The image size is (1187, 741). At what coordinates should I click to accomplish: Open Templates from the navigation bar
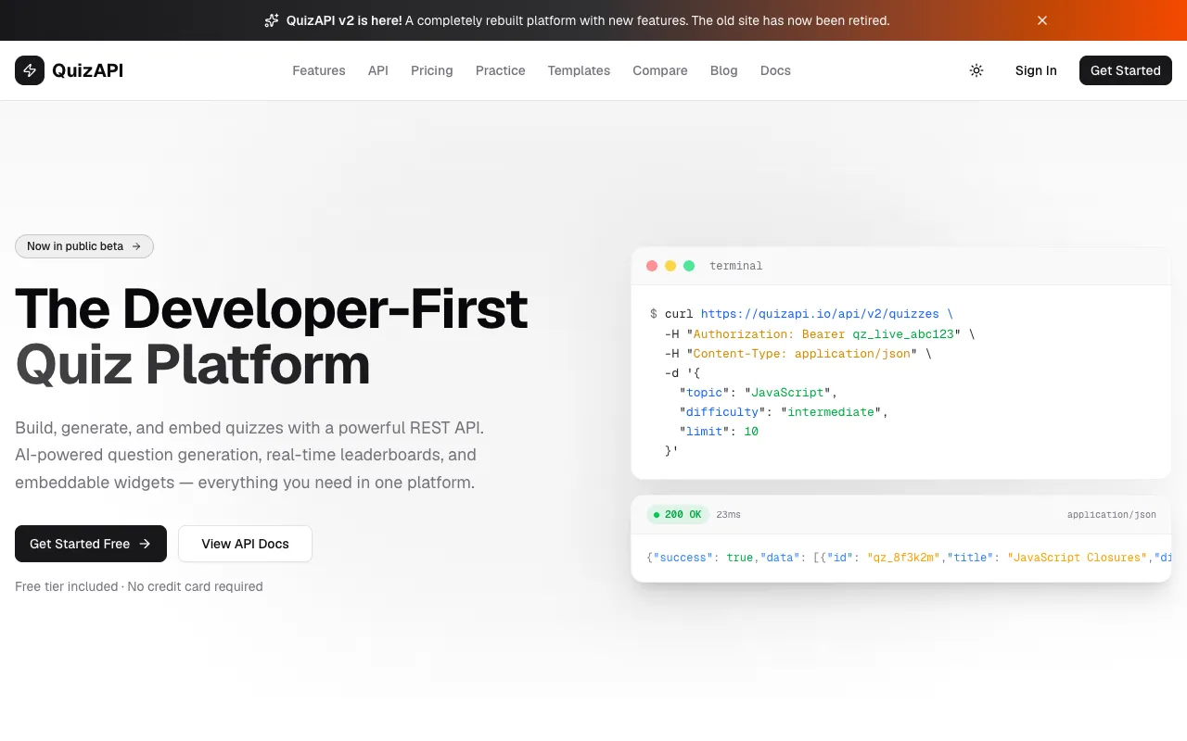pyautogui.click(x=579, y=70)
